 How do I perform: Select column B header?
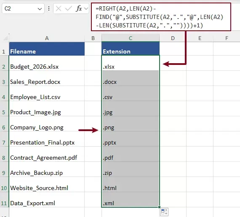pyautogui.click(x=93, y=38)
